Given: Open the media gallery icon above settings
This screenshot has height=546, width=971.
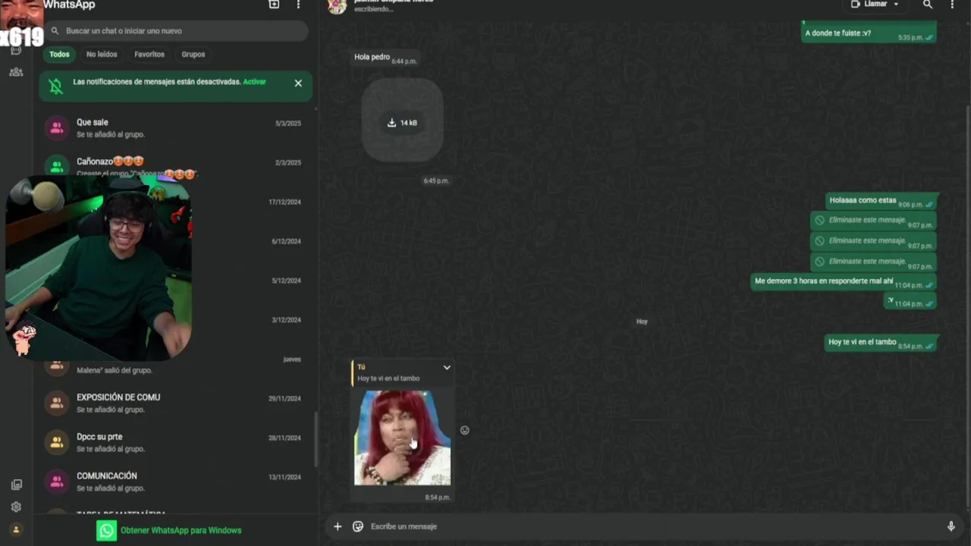Looking at the screenshot, I should coord(16,485).
